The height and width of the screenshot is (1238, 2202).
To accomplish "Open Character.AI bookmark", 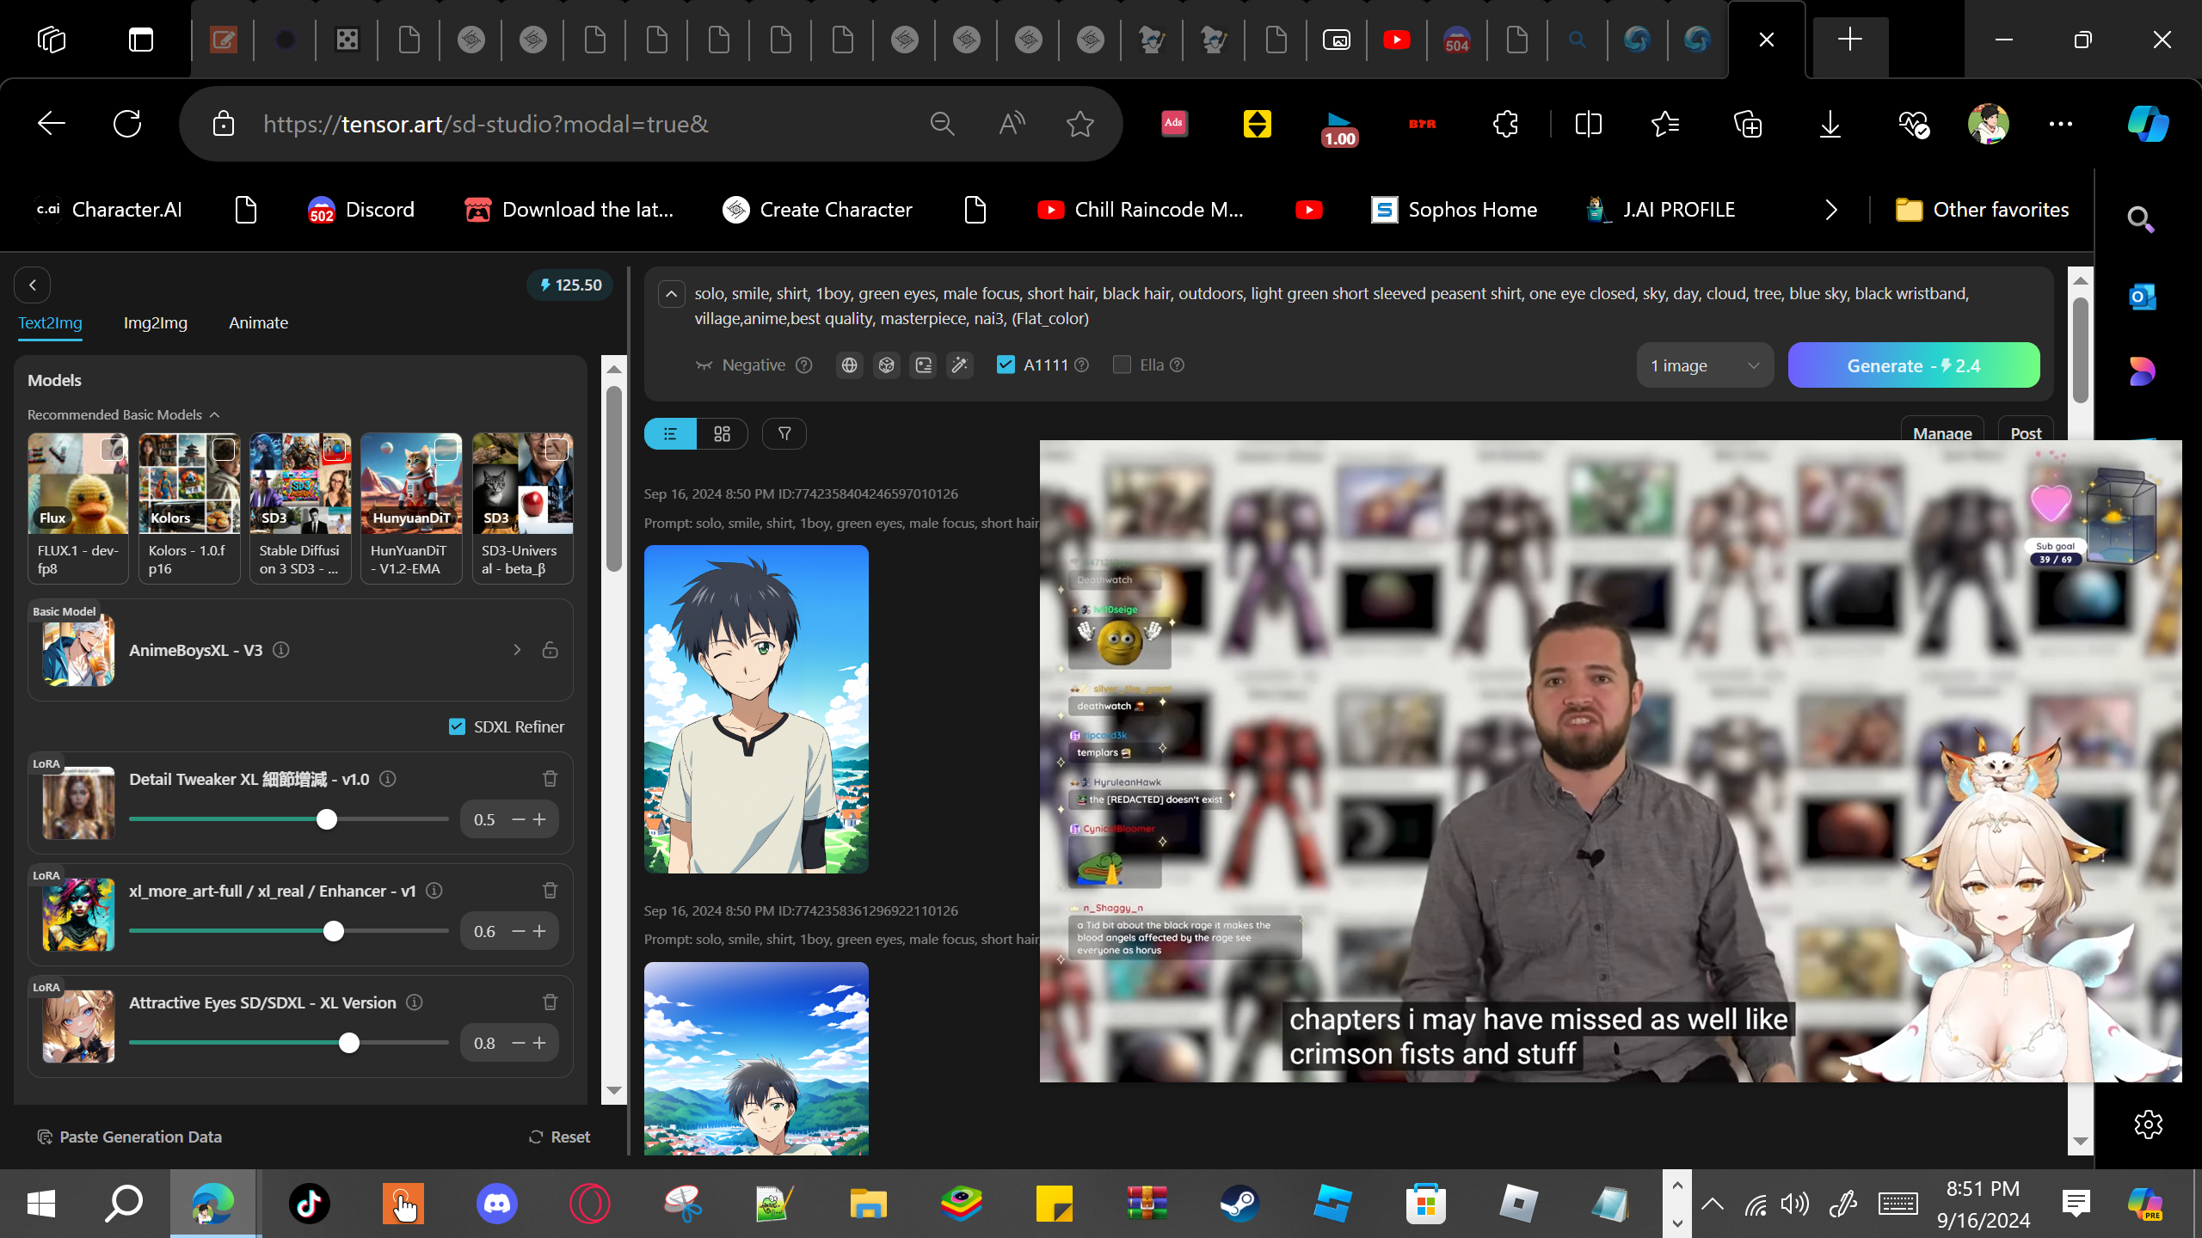I will coord(109,210).
